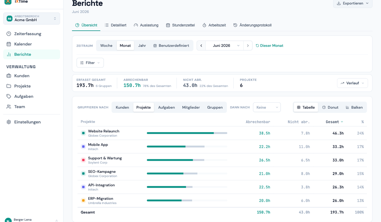Click the Dieser Monat link
The image size is (381, 222).
click(270, 46)
